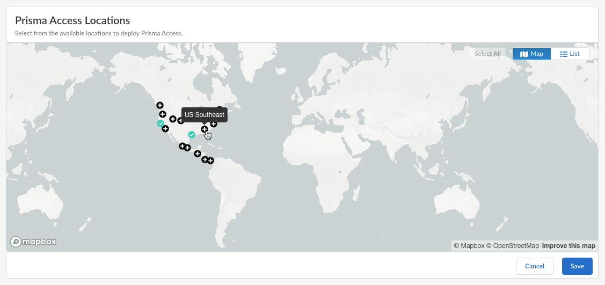Add the northernmost West Coast plus marker

160,105
